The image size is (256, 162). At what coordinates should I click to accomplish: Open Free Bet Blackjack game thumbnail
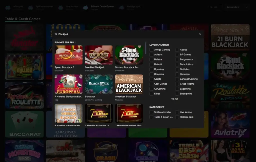[99, 55]
